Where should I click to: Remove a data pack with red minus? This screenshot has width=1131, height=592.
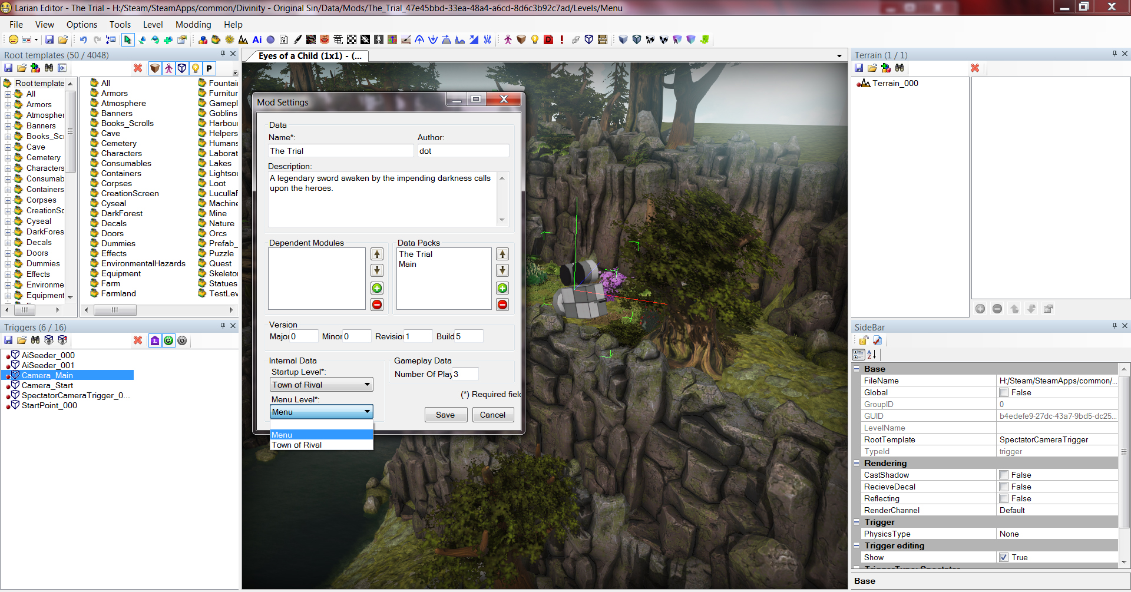click(x=502, y=305)
